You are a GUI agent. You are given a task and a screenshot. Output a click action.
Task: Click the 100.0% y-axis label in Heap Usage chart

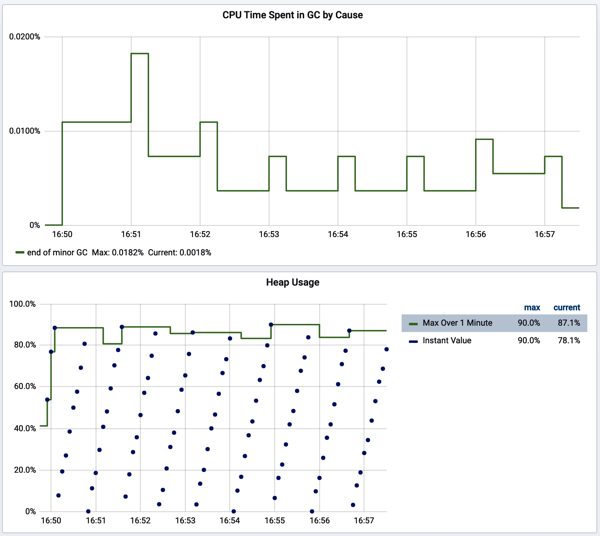click(x=23, y=304)
